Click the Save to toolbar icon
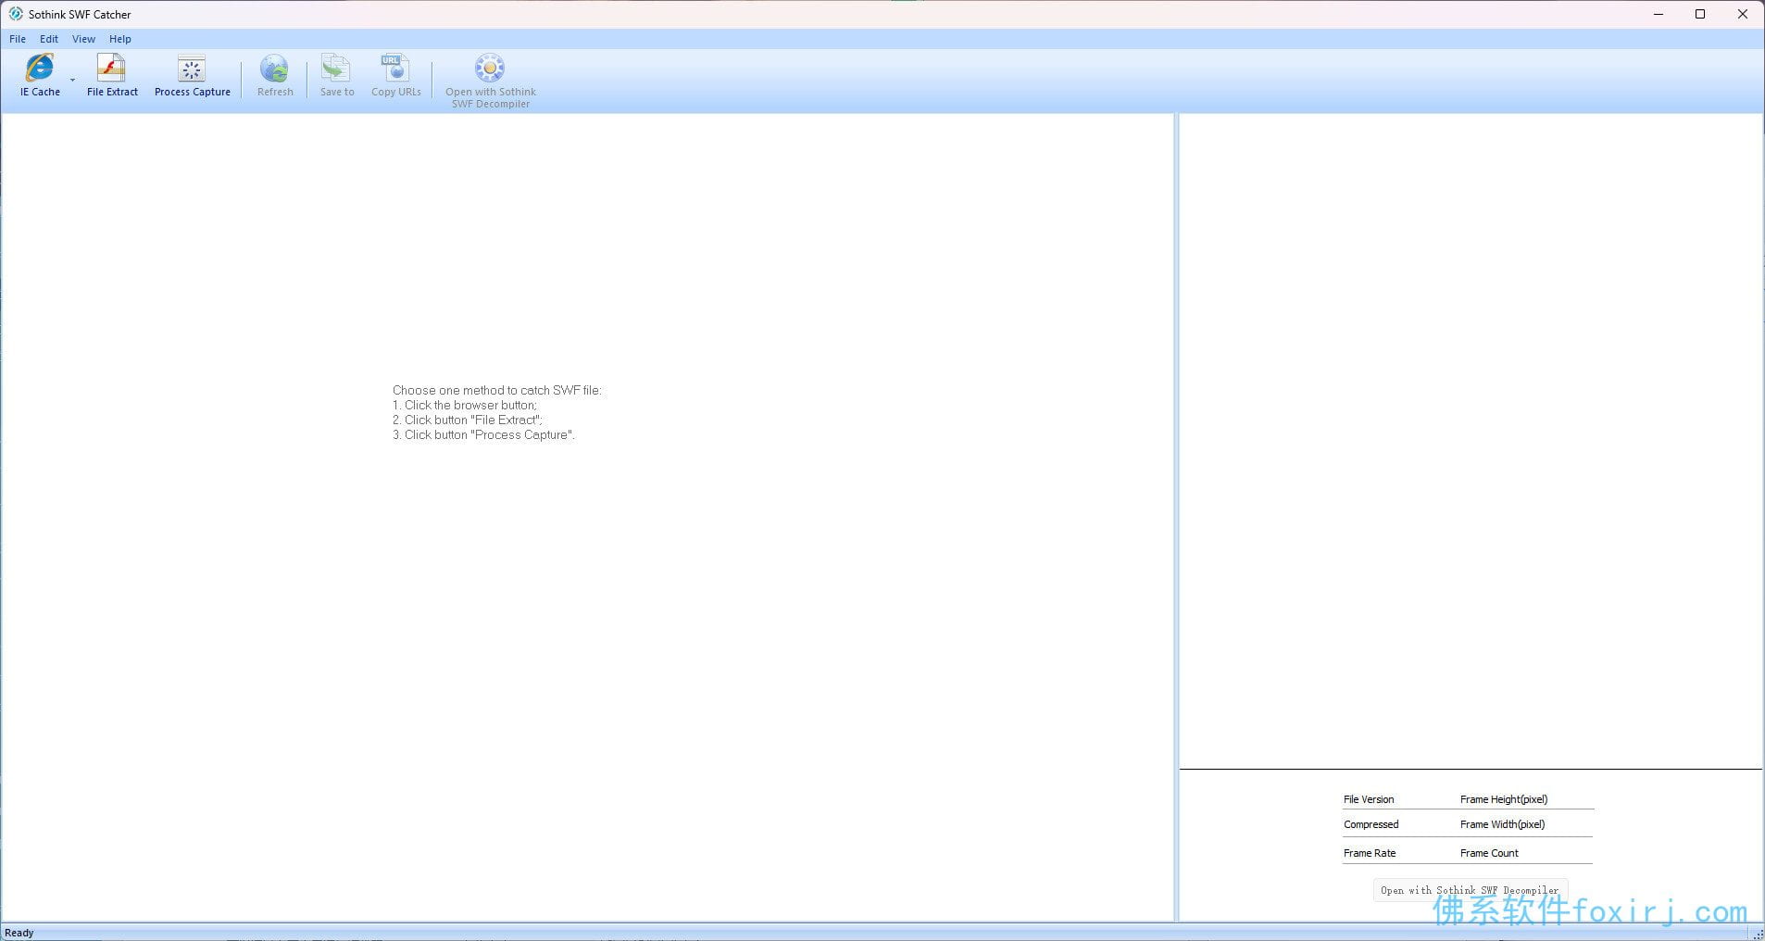Screen dimensions: 1765x941 336,69
